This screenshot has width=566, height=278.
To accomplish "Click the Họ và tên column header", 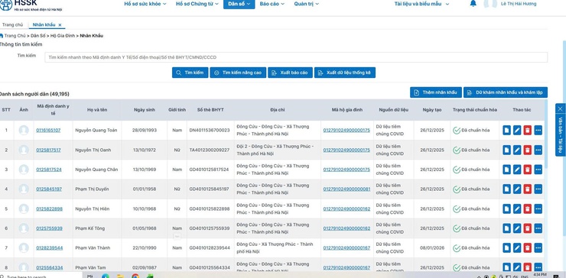I will (97, 110).
